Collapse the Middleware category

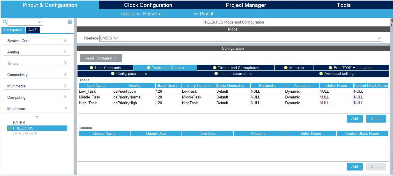tap(37, 109)
